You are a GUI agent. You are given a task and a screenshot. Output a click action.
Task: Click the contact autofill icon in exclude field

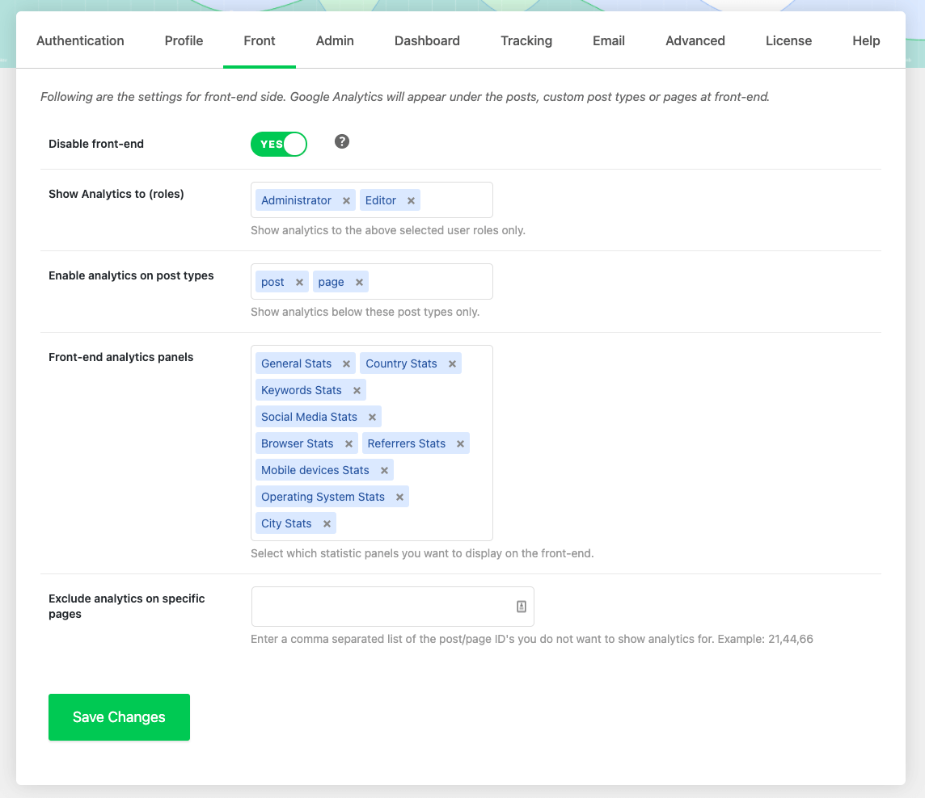[x=522, y=607]
